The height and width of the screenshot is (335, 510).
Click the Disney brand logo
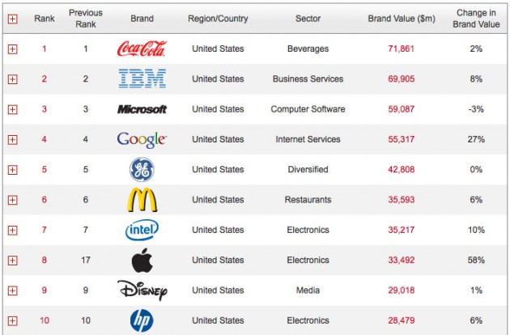point(142,290)
